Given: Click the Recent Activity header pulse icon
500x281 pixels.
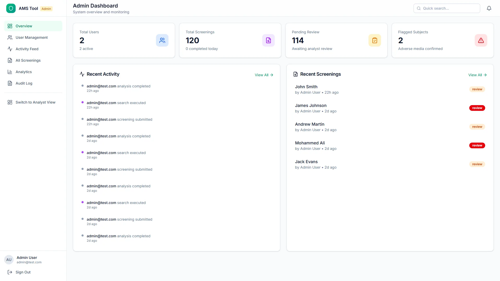Looking at the screenshot, I should [82, 74].
